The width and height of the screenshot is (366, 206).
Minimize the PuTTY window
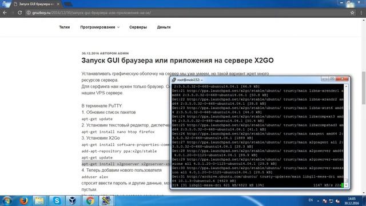point(324,79)
